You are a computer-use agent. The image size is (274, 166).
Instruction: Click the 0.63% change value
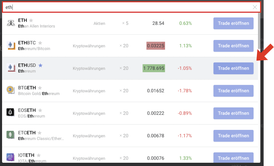click(185, 23)
